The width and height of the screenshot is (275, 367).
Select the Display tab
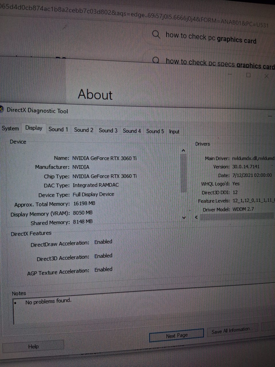pyautogui.click(x=34, y=128)
